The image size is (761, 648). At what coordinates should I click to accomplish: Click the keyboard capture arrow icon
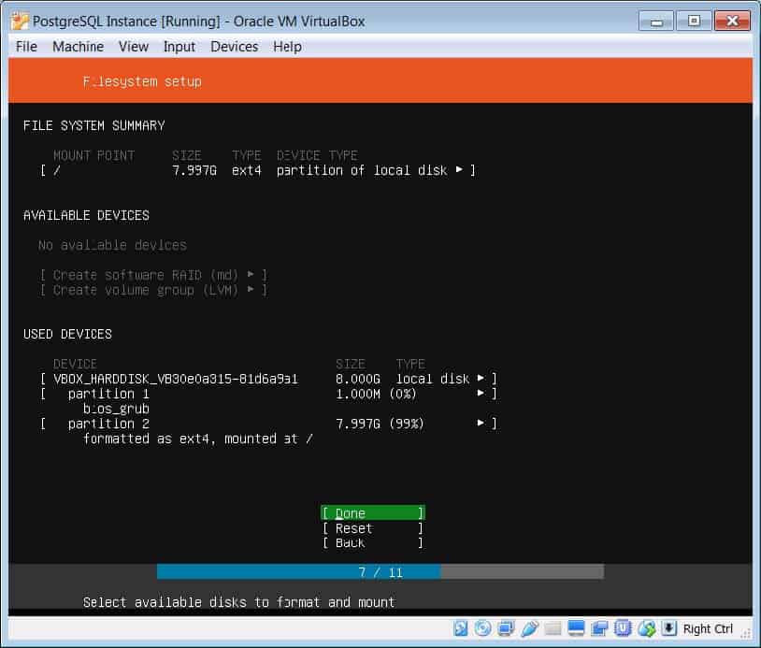coord(668,628)
